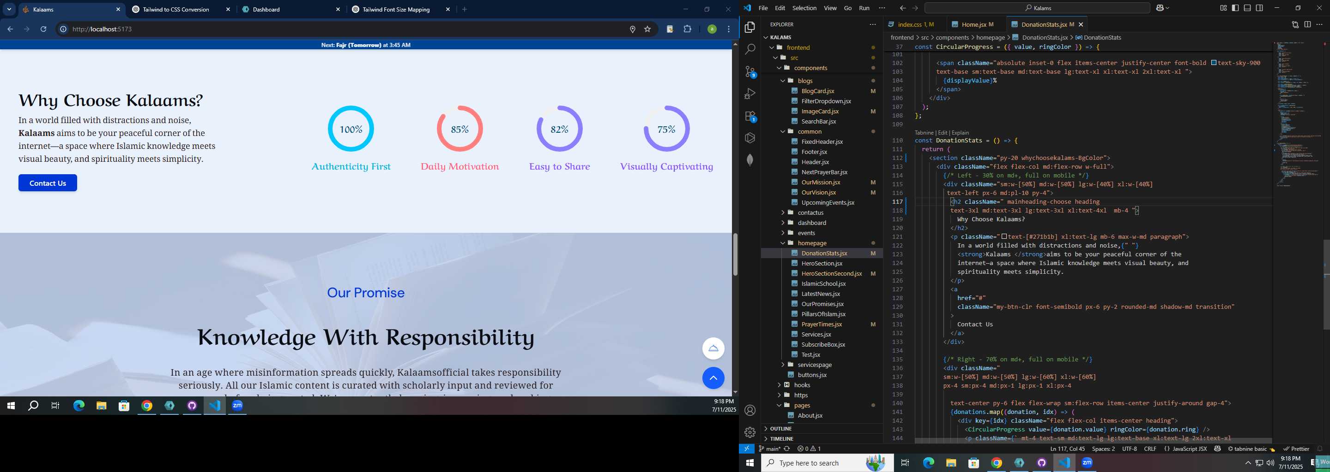Open the Run menu
1330x472 pixels.
(864, 8)
